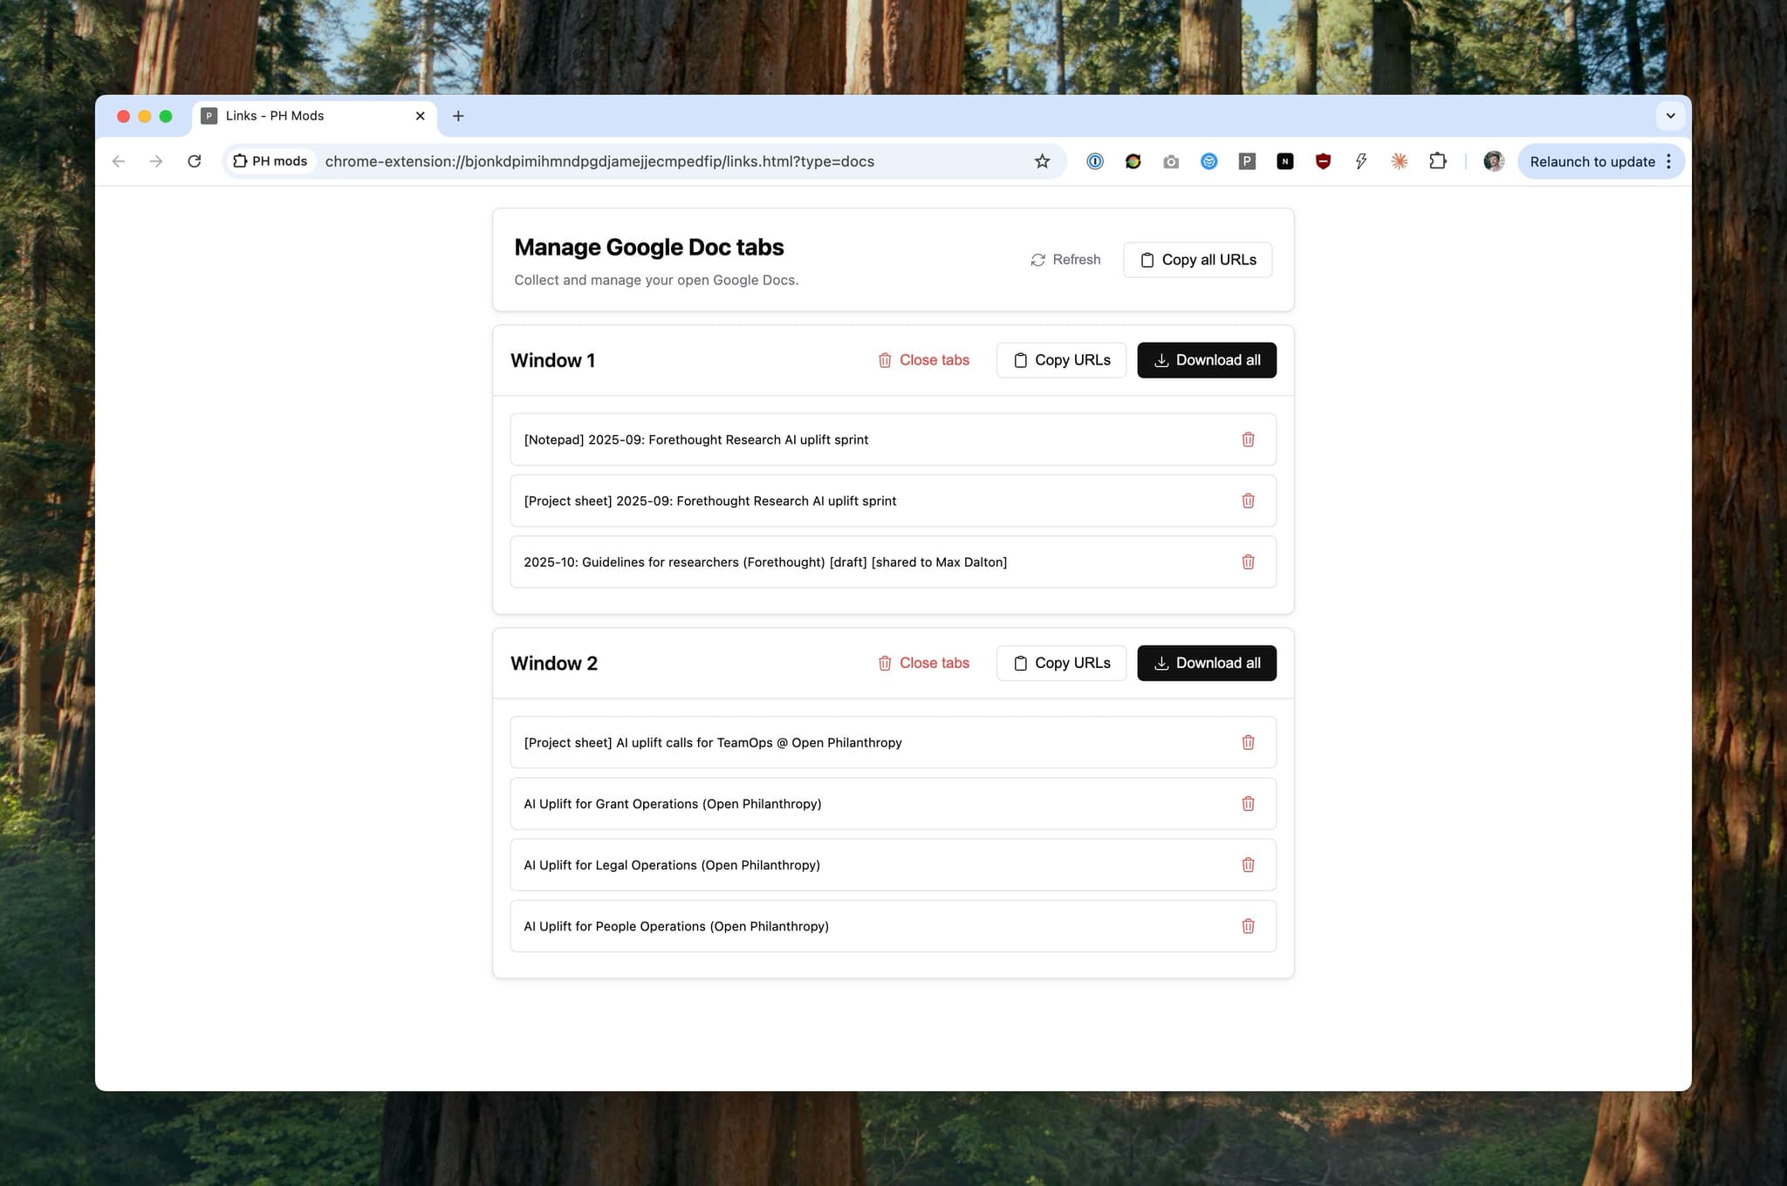The height and width of the screenshot is (1186, 1787).
Task: Open the Chrome extensions puzzle icon
Action: 1437,161
